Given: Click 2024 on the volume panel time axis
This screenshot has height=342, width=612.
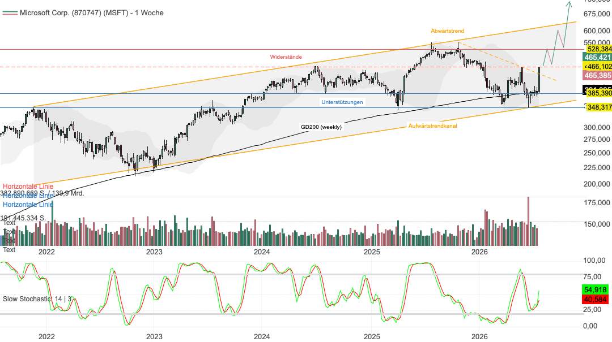Looking at the screenshot, I should tap(262, 252).
